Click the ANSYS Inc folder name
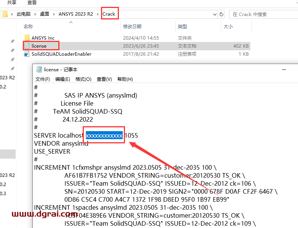 pos(43,38)
